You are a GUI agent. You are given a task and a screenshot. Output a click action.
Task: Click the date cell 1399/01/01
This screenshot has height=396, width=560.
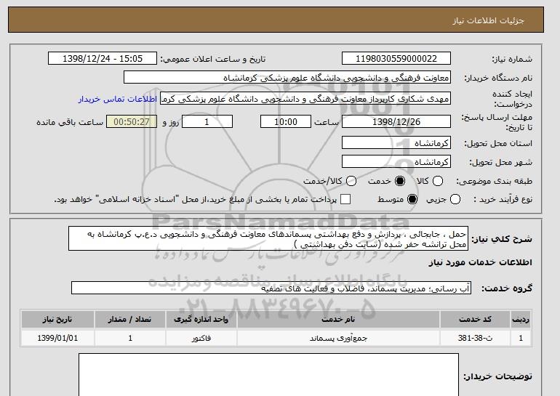pos(57,338)
